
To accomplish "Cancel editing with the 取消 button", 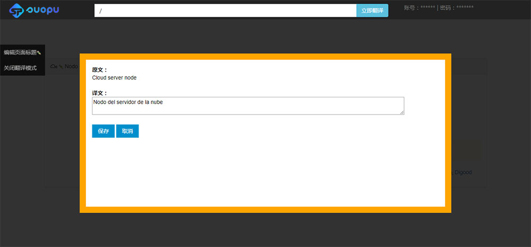I will pos(127,131).
